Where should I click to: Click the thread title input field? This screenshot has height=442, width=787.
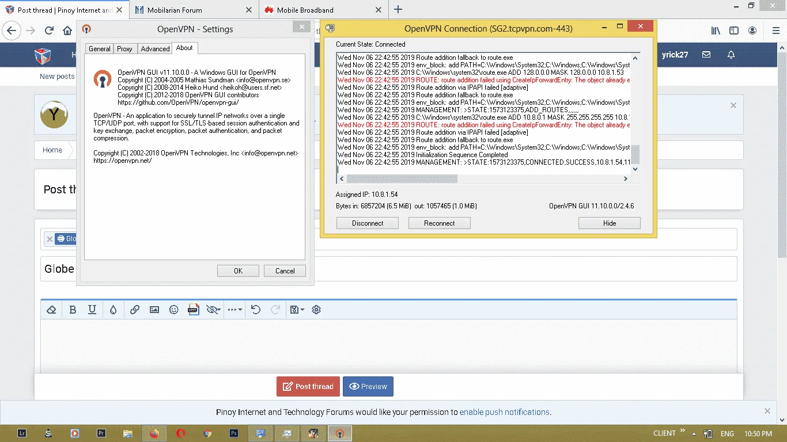pos(389,269)
